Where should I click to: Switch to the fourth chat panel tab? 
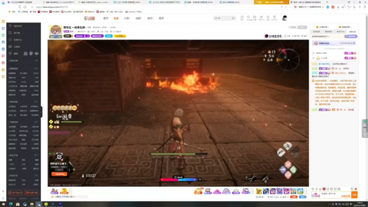352,31
